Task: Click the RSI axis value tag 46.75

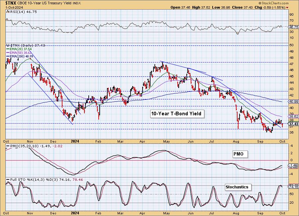Action: point(294,27)
